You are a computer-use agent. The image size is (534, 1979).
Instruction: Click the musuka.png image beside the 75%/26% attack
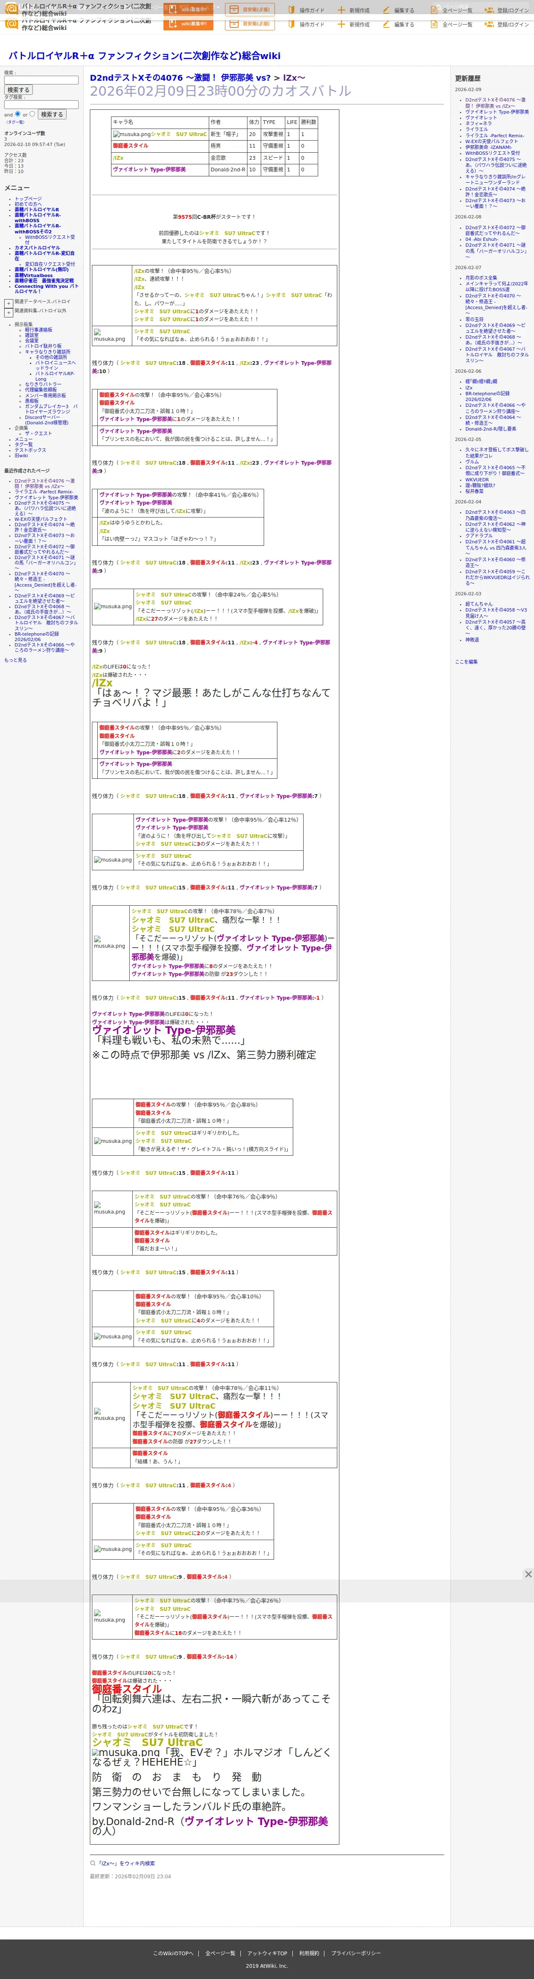click(109, 1616)
